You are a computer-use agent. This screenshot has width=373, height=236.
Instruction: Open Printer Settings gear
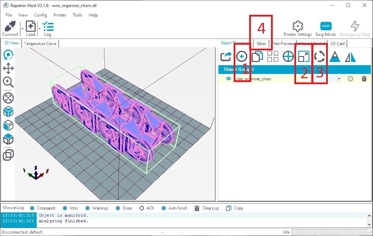coord(298,26)
